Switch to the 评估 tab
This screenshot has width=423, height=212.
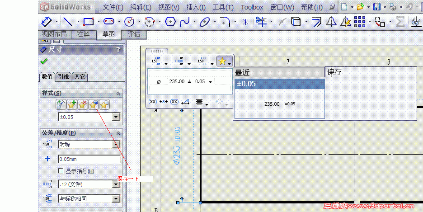[134, 34]
